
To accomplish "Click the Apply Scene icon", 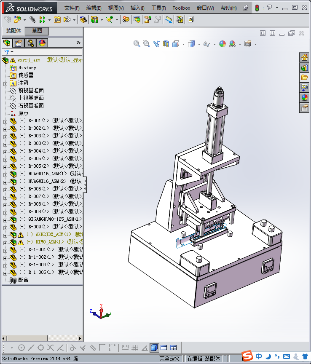I will coord(232,44).
